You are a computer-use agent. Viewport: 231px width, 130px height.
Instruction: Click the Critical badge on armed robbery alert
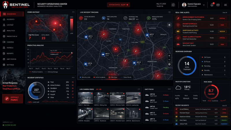point(222,18)
